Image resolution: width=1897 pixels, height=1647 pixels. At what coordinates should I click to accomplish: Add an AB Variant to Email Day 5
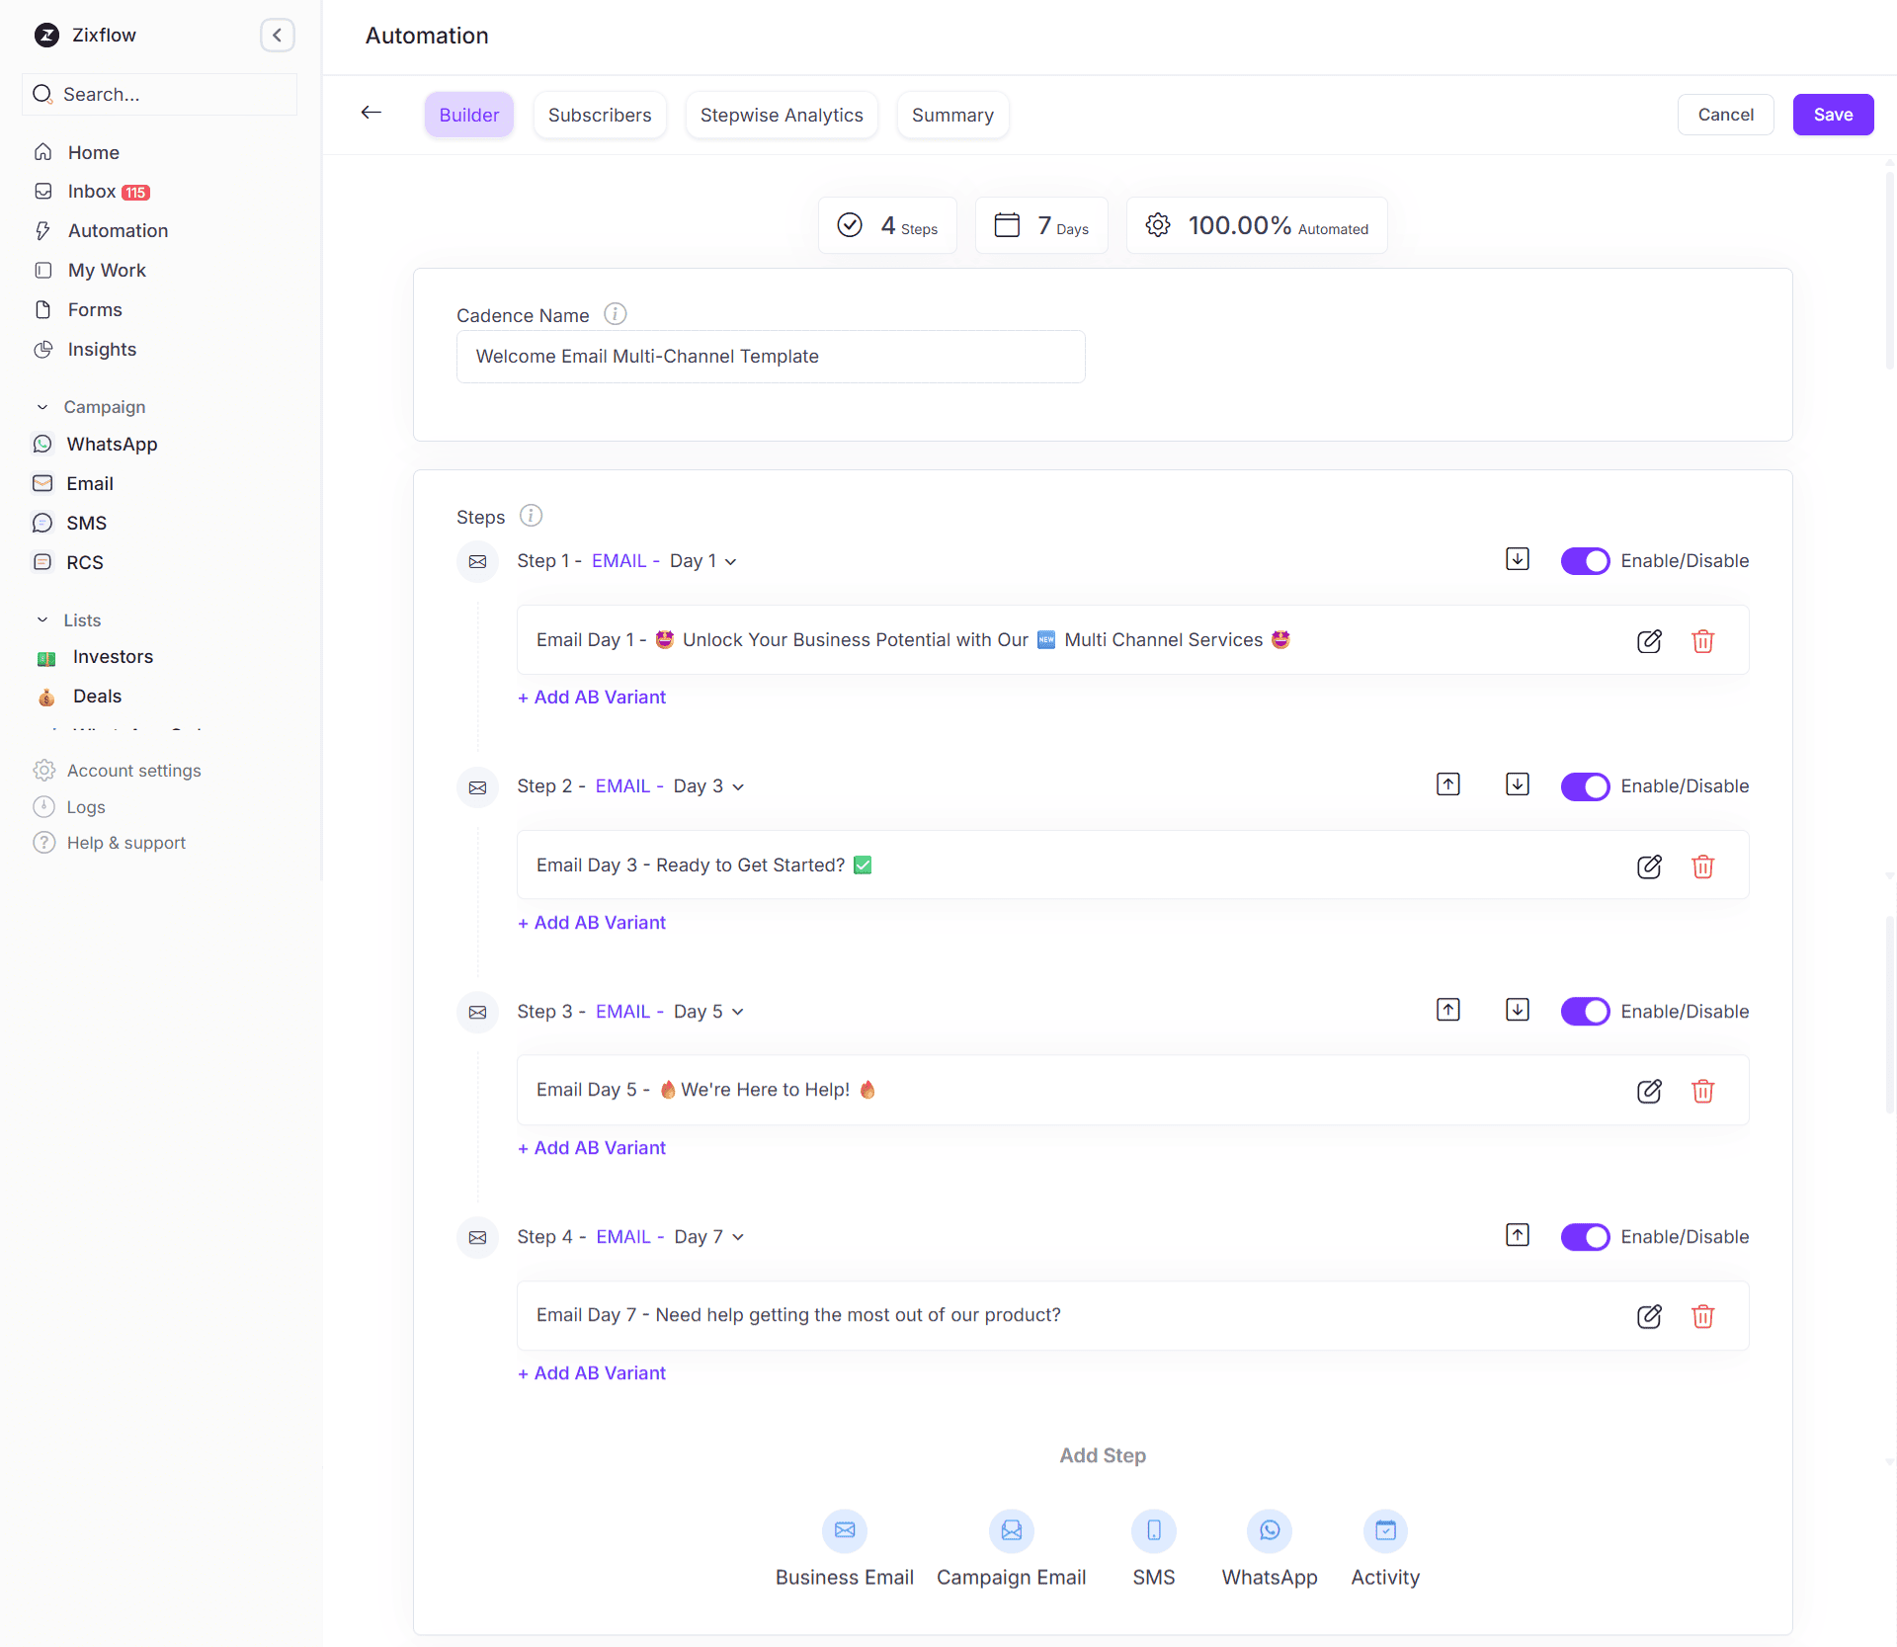tap(591, 1147)
